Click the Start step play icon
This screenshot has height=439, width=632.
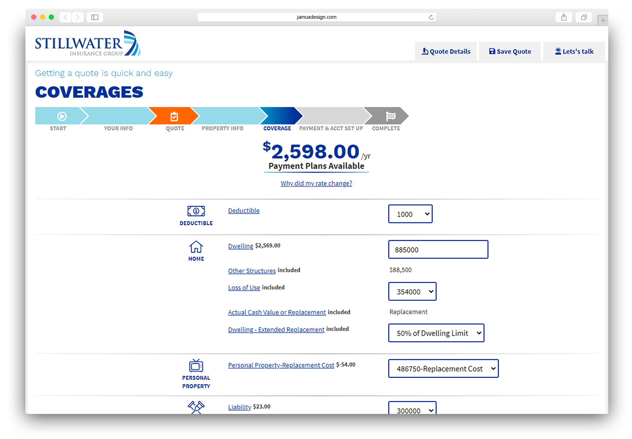(62, 116)
